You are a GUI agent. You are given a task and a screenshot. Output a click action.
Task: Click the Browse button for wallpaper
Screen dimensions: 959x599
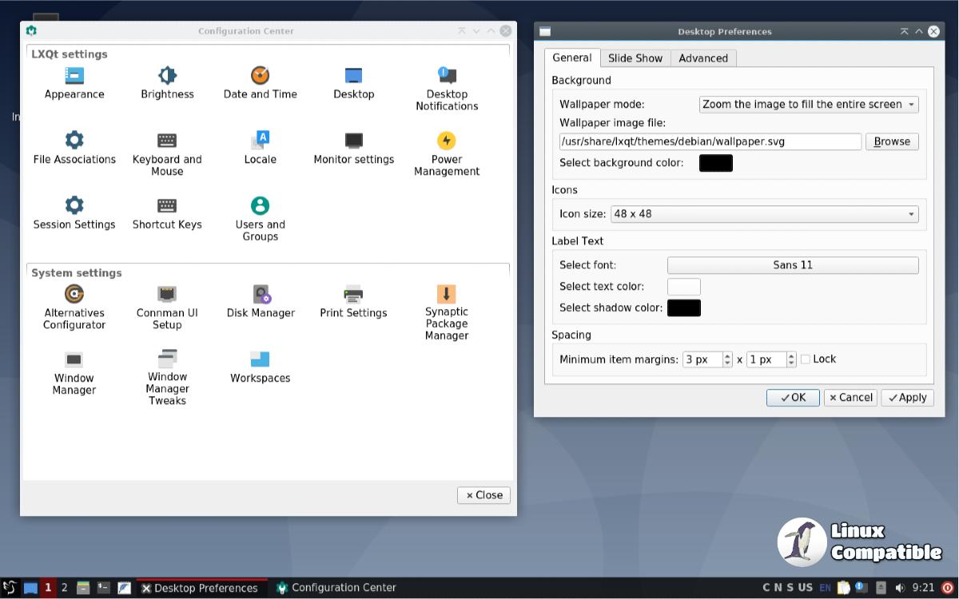click(x=891, y=141)
